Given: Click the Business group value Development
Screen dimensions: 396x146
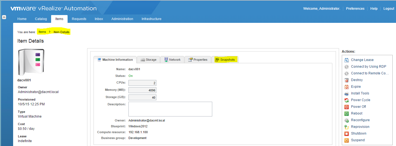Looking at the screenshot, I should point(137,138).
